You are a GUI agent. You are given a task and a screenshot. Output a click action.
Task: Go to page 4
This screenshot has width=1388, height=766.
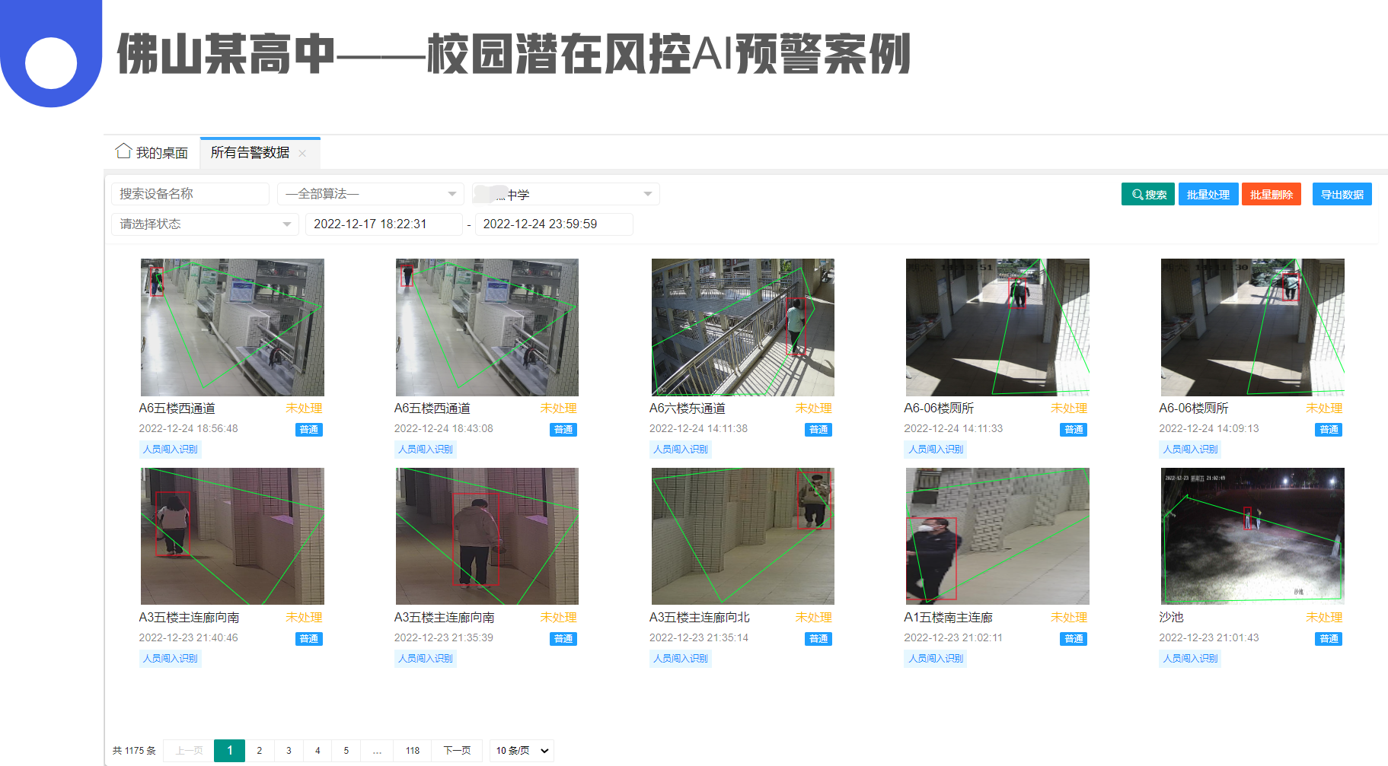[x=317, y=751]
